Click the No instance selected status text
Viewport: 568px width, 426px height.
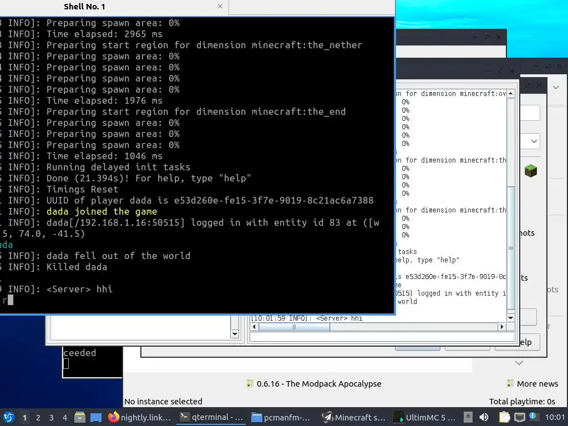point(163,402)
